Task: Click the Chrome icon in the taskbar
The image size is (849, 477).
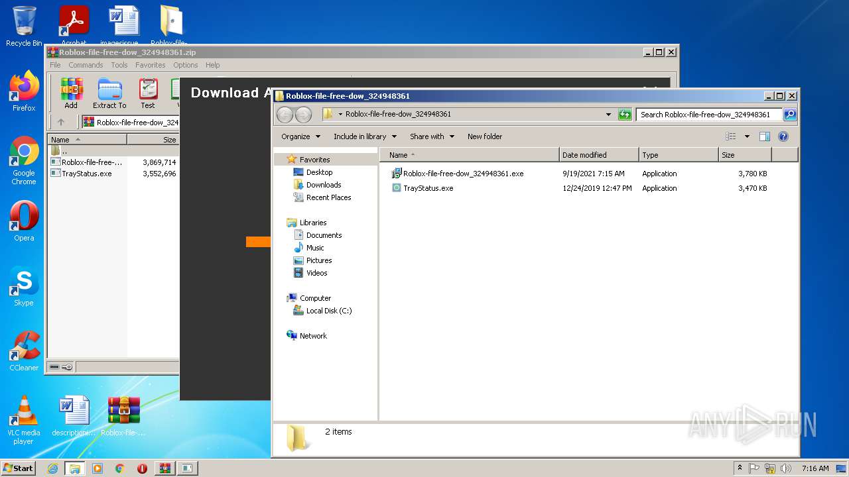Action: [120, 468]
